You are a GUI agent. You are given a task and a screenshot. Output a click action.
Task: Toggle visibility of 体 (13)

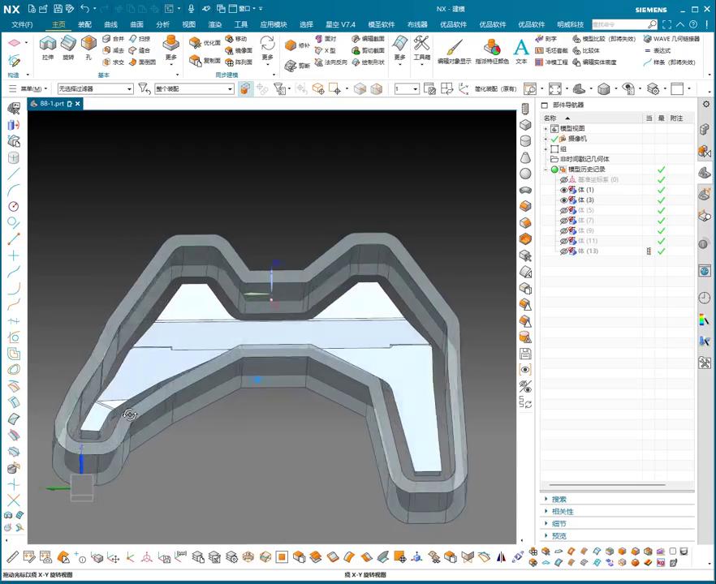(564, 251)
